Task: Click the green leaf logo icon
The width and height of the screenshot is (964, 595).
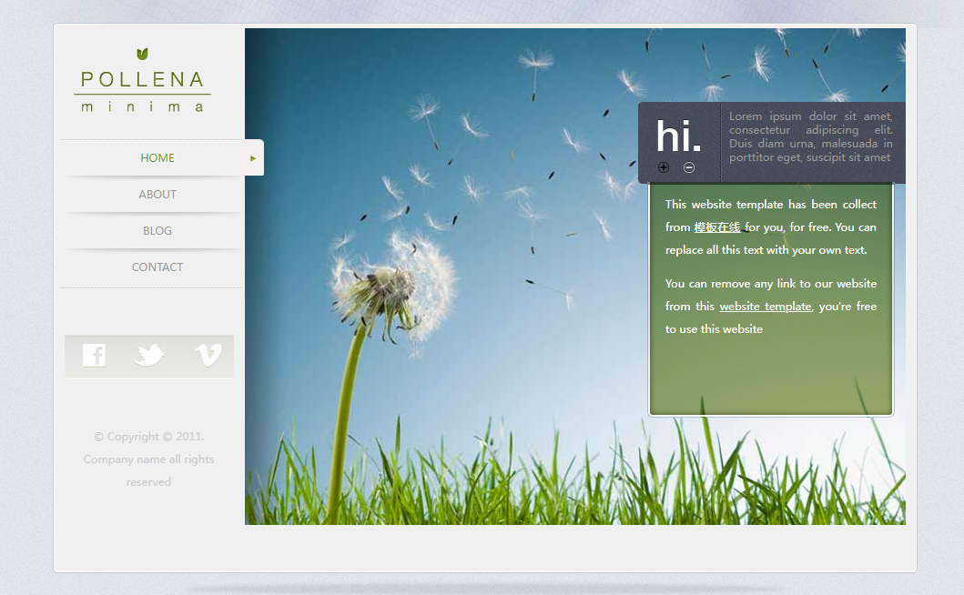Action: (142, 55)
